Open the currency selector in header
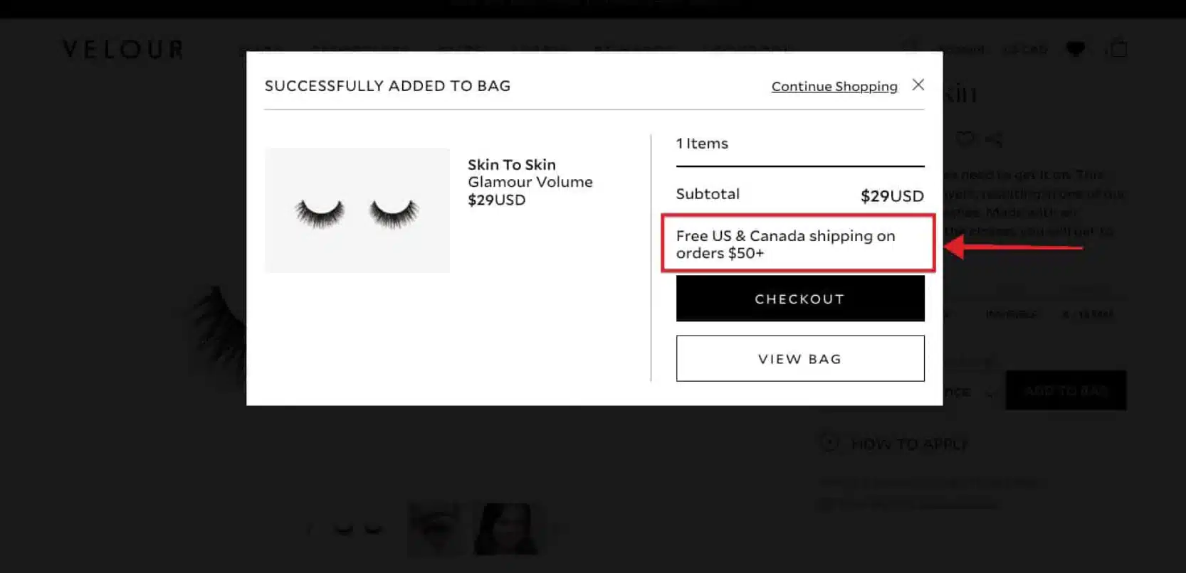 tap(1025, 50)
